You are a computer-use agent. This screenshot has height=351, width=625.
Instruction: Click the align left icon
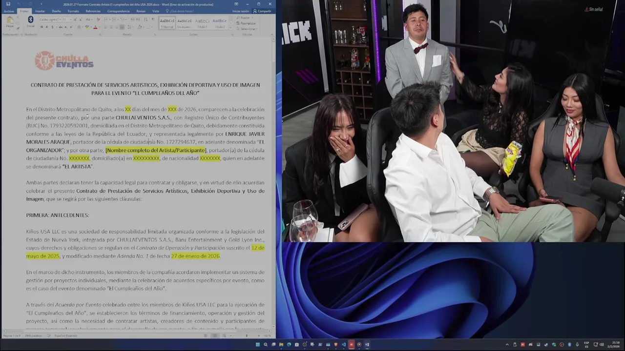click(105, 27)
